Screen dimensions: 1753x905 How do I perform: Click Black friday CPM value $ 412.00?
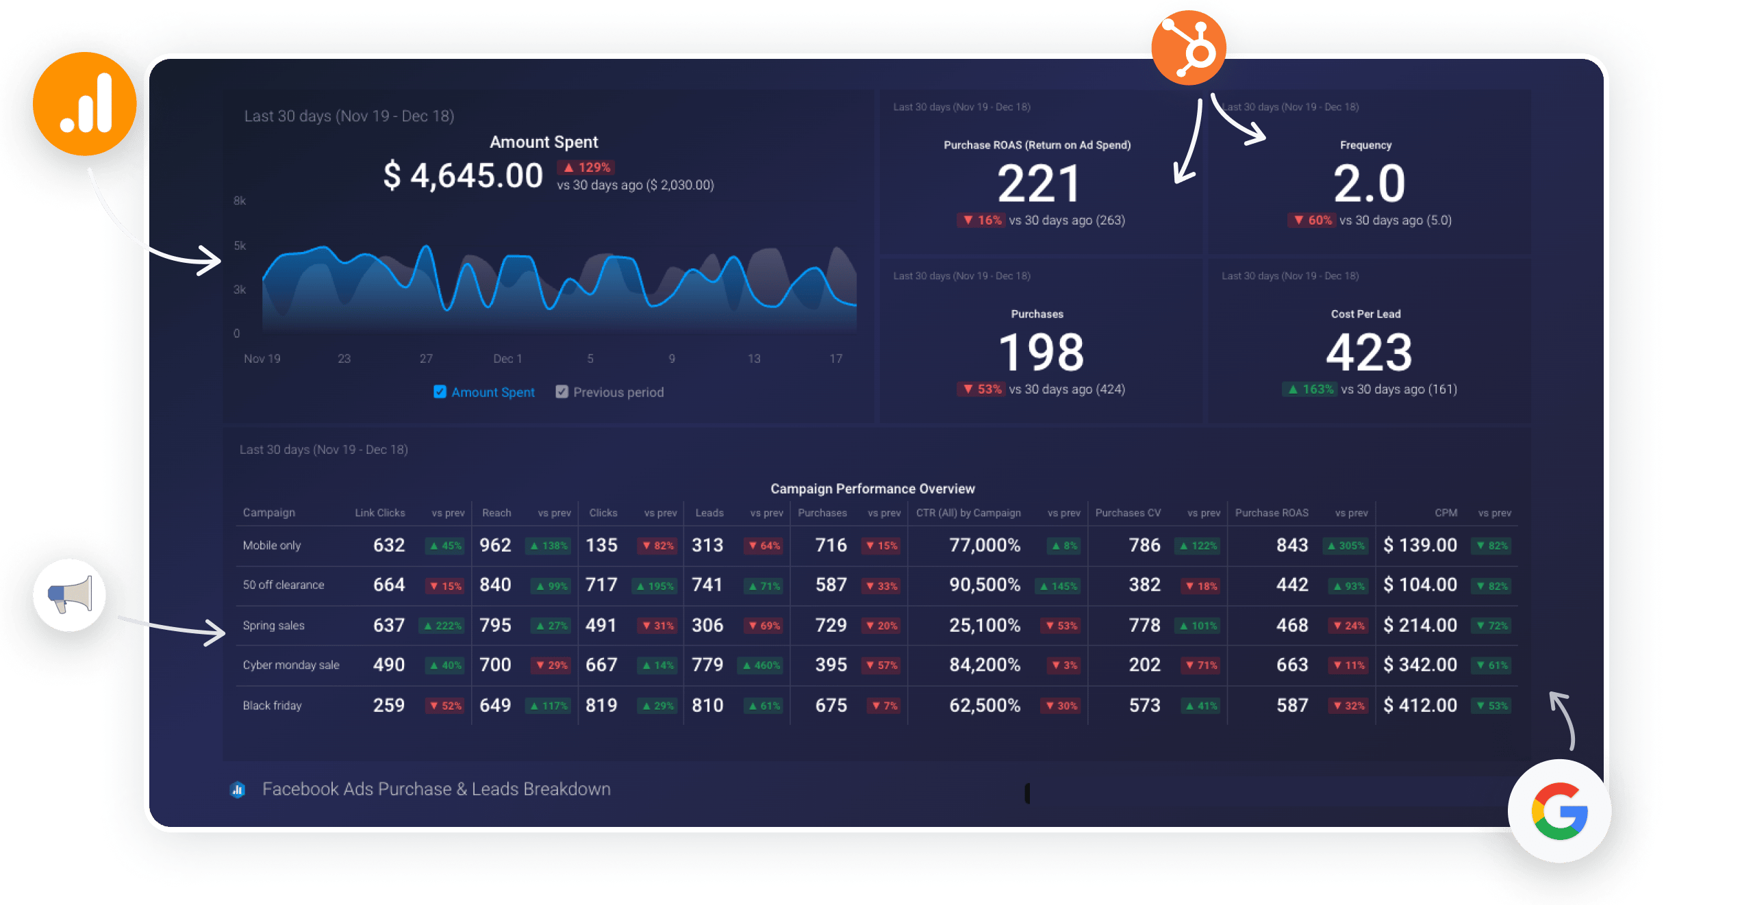1420,705
